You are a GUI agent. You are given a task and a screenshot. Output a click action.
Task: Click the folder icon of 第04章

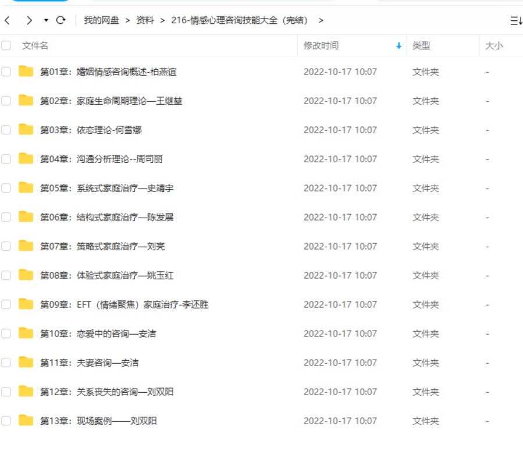[x=26, y=158]
